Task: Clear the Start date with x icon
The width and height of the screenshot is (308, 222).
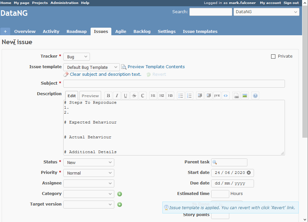Action: (x=249, y=173)
